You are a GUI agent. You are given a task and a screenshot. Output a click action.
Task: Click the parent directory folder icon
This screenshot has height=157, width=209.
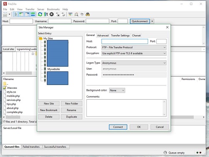click(x=5, y=84)
